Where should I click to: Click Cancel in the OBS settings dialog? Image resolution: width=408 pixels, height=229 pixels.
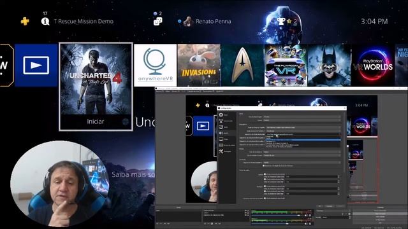coord(329,206)
